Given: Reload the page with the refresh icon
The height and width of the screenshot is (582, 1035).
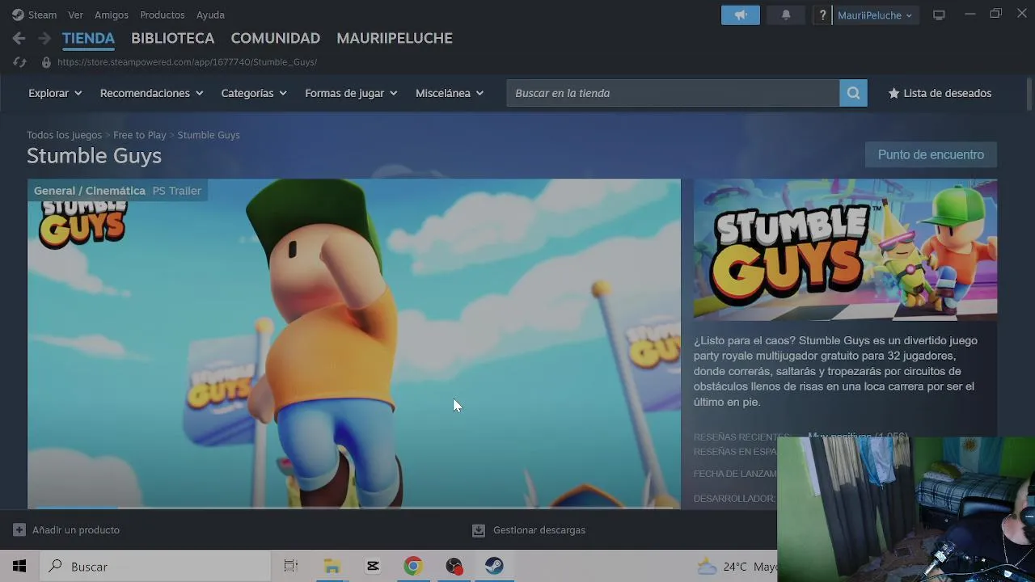Looking at the screenshot, I should tap(19, 62).
